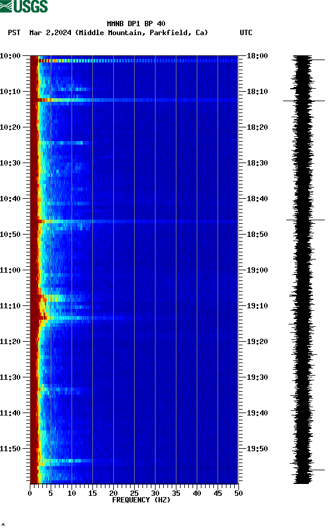This screenshot has height=531, width=329.
Task: Click the '10:50' PST time label
Action: [x=10, y=235]
